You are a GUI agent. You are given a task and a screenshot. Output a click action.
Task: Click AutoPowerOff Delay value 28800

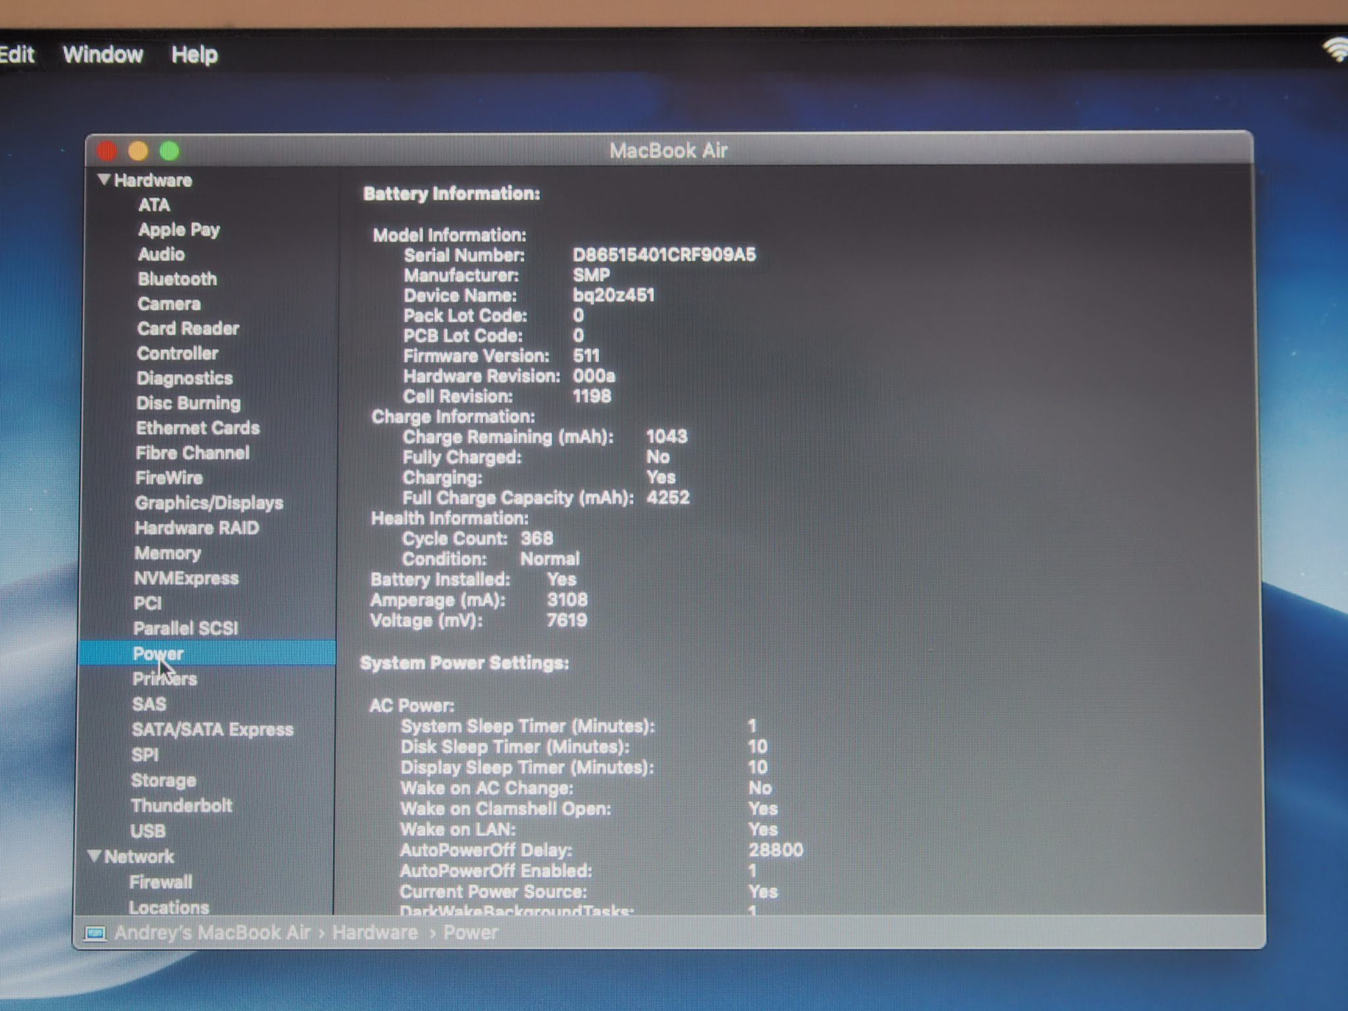tap(776, 850)
